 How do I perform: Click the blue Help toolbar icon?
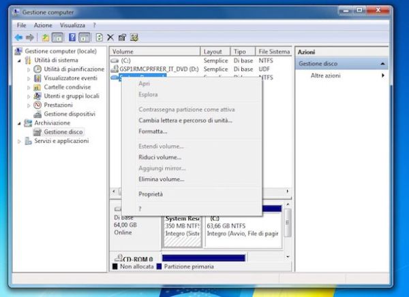tap(72, 37)
